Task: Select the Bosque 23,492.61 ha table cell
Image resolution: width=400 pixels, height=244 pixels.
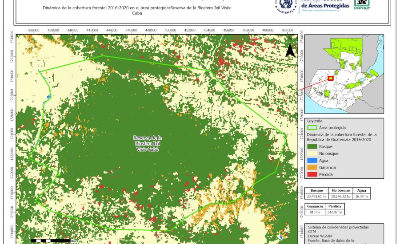Action: coord(316,196)
